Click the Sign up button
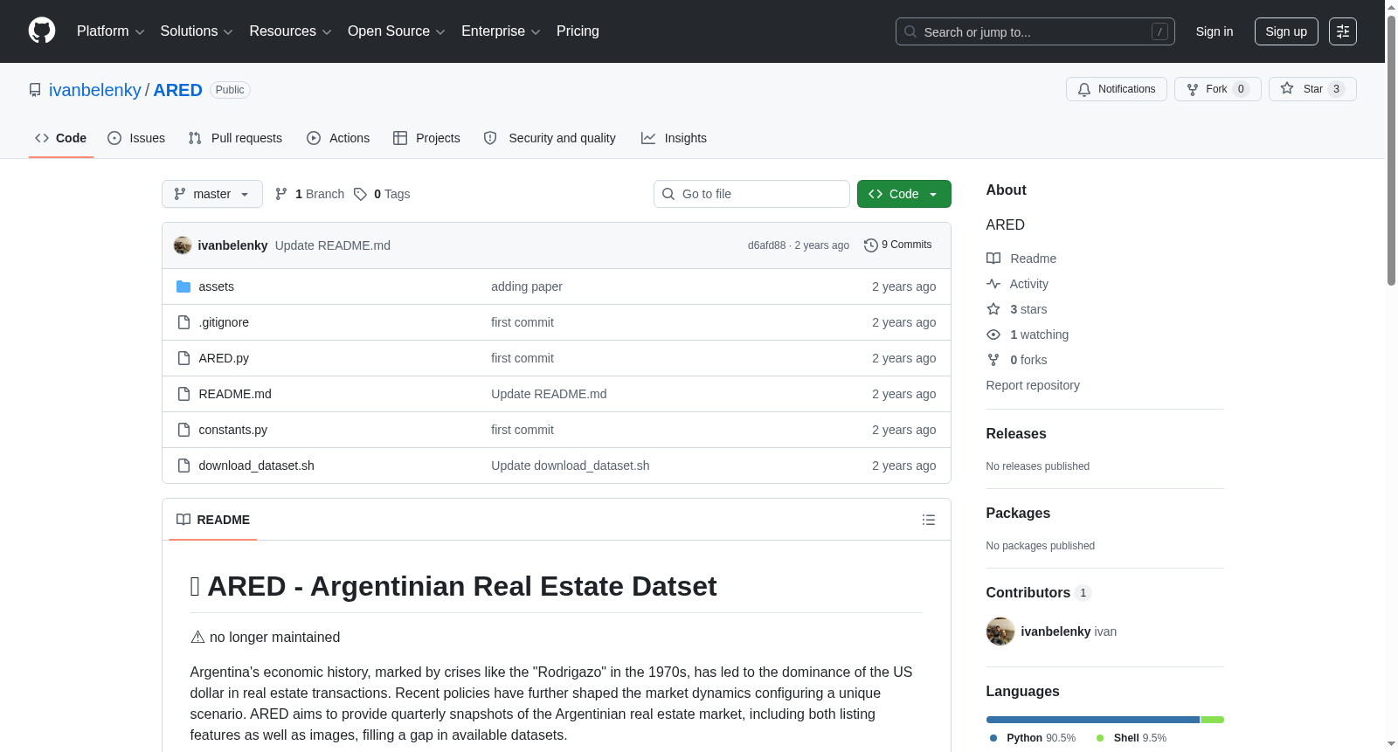This screenshot has height=752, width=1398. click(1286, 31)
